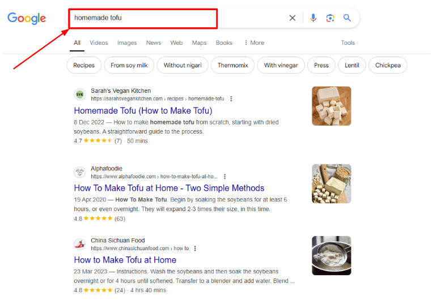Click the search field containing homemade tofu

pos(170,18)
